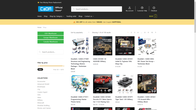Open Ideas collection
Image resolution: width=196 pixels, height=110 pixels.
pyautogui.click(x=39, y=97)
